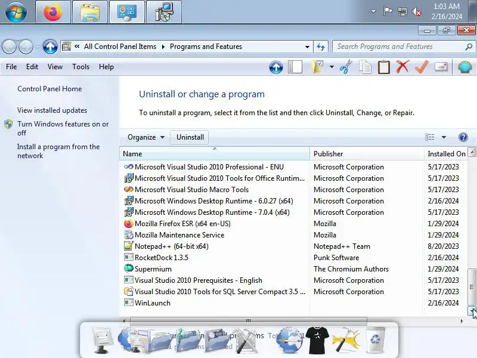Click the horizontal scroll-right arrow
Viewport: 477px width, 358px height.
(461, 321)
